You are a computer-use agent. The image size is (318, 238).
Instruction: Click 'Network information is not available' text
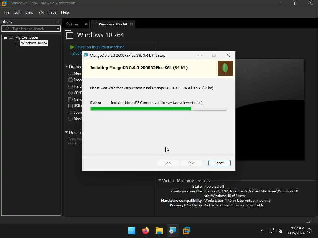coord(234,205)
